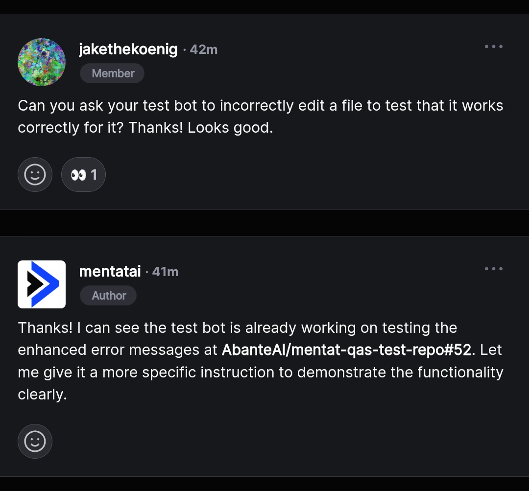The height and width of the screenshot is (491, 529).
Task: Open more options for jakethekoenig's comment
Action: [x=494, y=47]
